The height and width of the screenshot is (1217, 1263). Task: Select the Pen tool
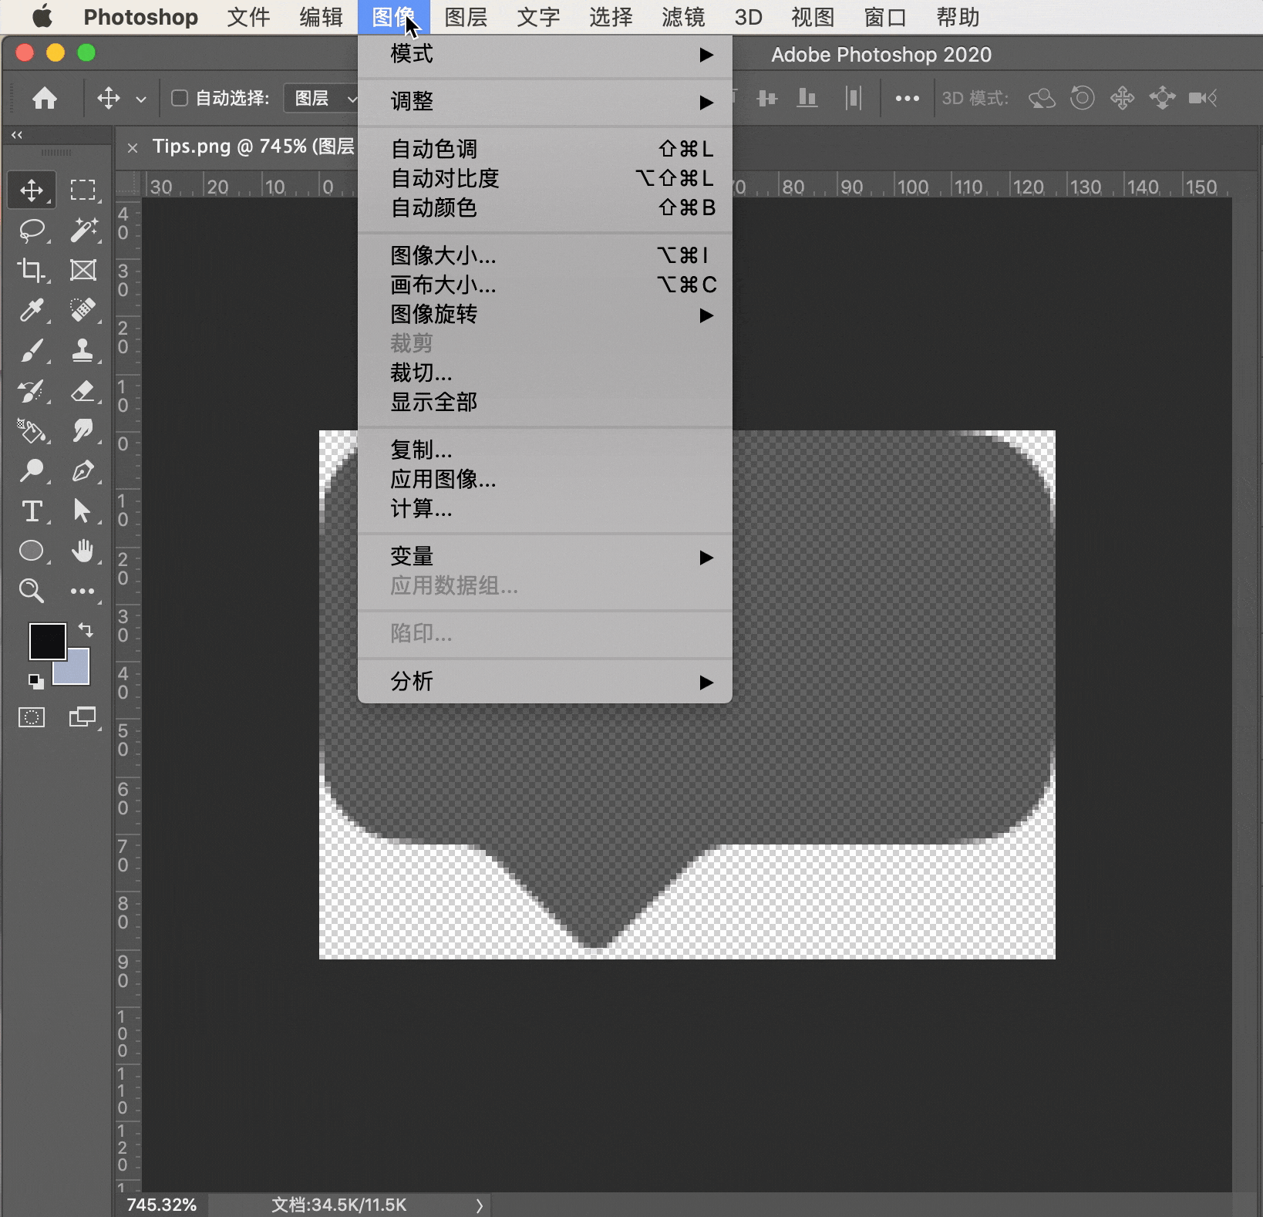pyautogui.click(x=83, y=470)
